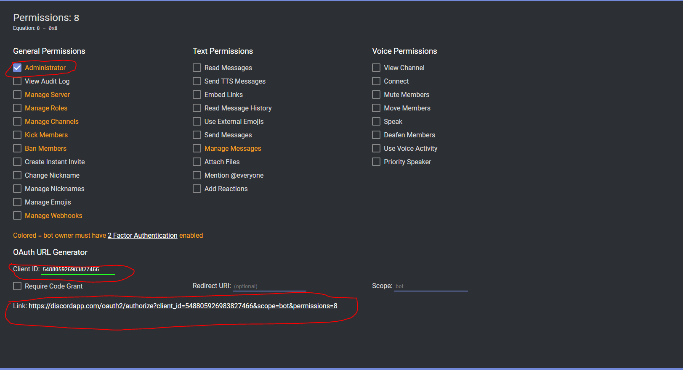The height and width of the screenshot is (370, 683).
Task: Click the Client ID input field
Action: 78,270
